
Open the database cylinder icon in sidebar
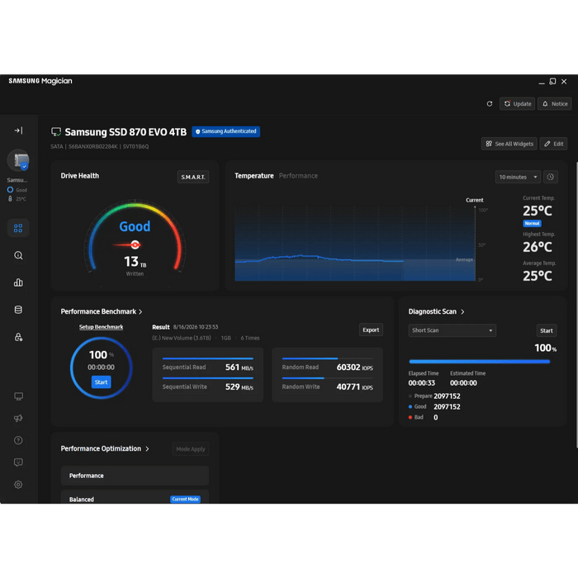(x=18, y=310)
